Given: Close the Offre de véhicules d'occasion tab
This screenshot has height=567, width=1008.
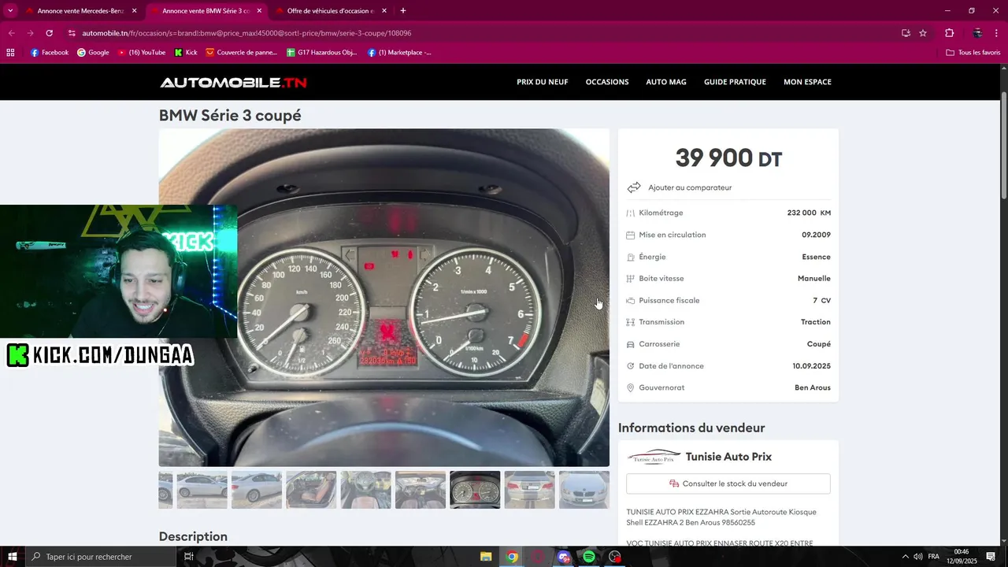Looking at the screenshot, I should click(384, 11).
